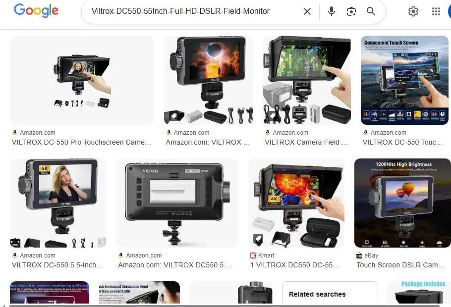Click title Amazon.com: VILTROX ...

point(208,142)
